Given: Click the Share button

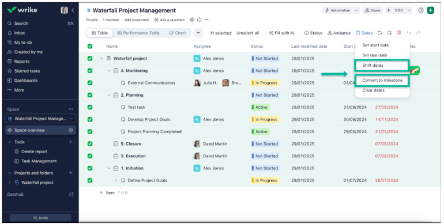Looking at the screenshot, I should point(372,10).
